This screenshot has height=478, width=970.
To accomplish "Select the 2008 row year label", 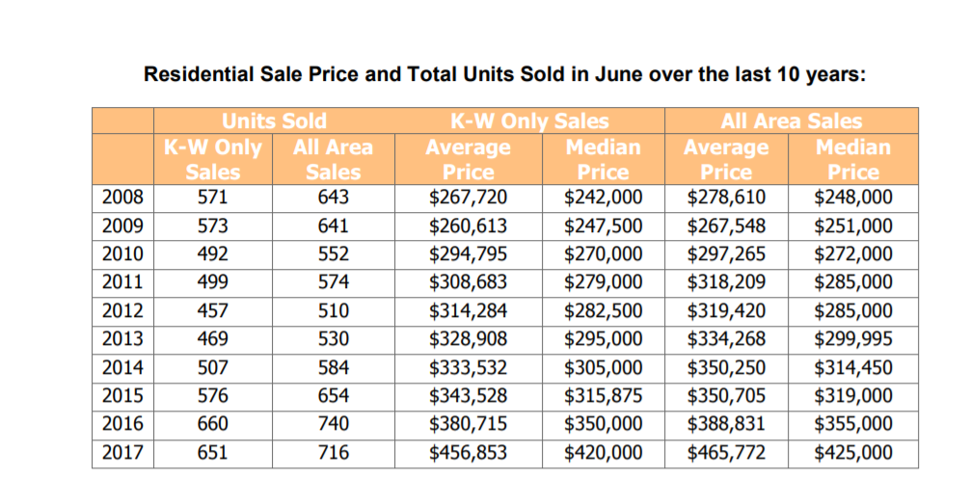I will (122, 199).
